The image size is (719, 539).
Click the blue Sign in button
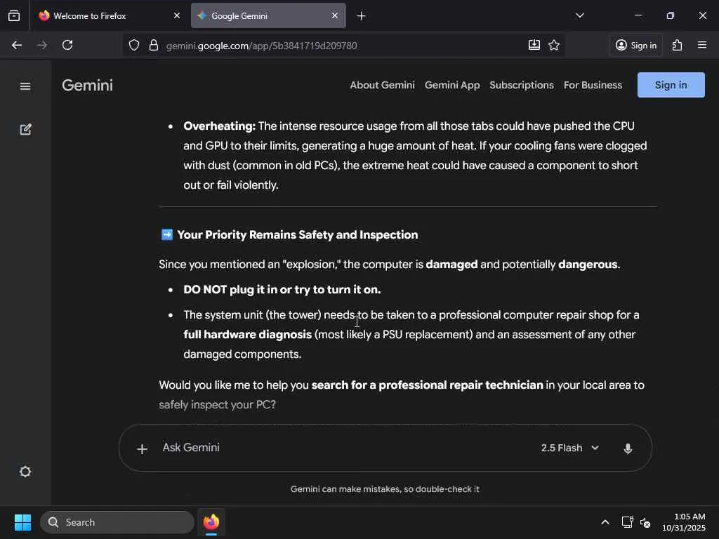pos(671,85)
